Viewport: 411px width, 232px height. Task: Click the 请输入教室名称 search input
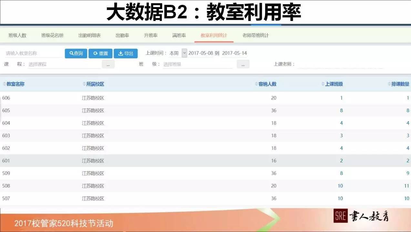31,53
